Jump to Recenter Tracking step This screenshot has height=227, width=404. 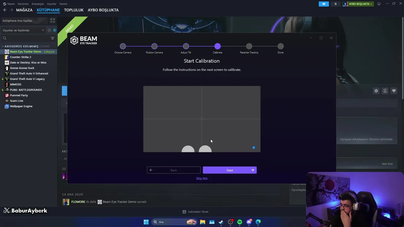[249, 46]
